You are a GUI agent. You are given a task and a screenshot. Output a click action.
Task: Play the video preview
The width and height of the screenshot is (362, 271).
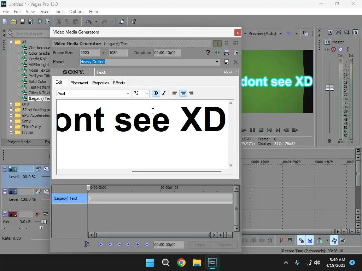[244, 130]
